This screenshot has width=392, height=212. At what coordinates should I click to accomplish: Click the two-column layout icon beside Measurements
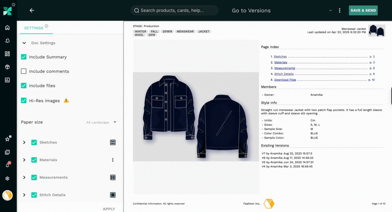tap(113, 177)
